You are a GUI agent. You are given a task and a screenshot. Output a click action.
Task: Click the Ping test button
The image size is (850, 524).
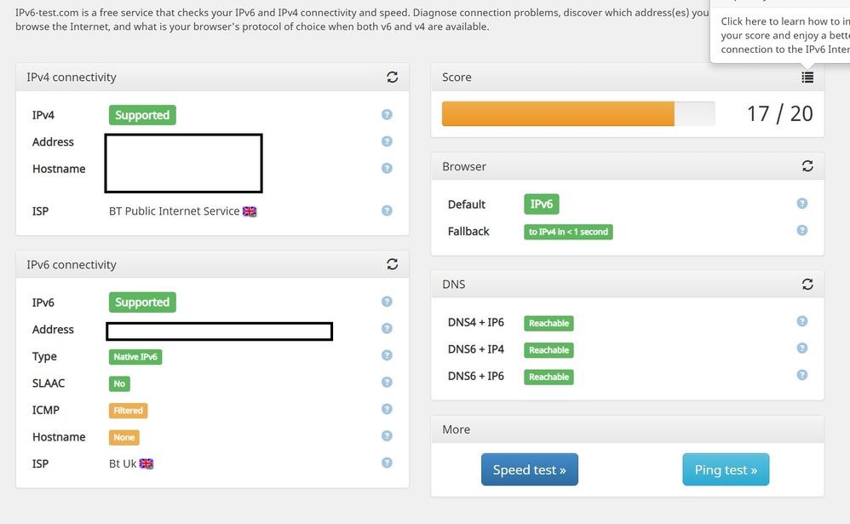726,469
